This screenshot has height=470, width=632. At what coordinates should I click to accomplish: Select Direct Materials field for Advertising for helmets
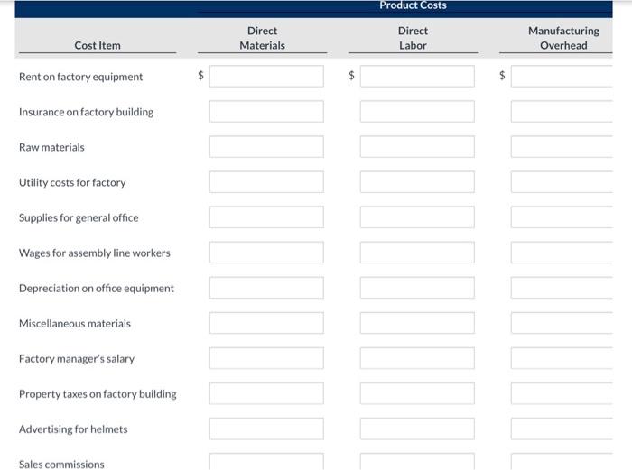pos(266,429)
